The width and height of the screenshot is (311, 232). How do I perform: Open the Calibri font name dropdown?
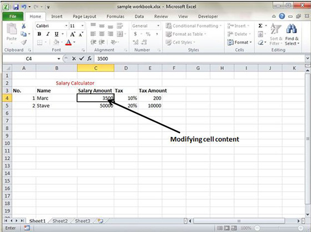pos(66,26)
